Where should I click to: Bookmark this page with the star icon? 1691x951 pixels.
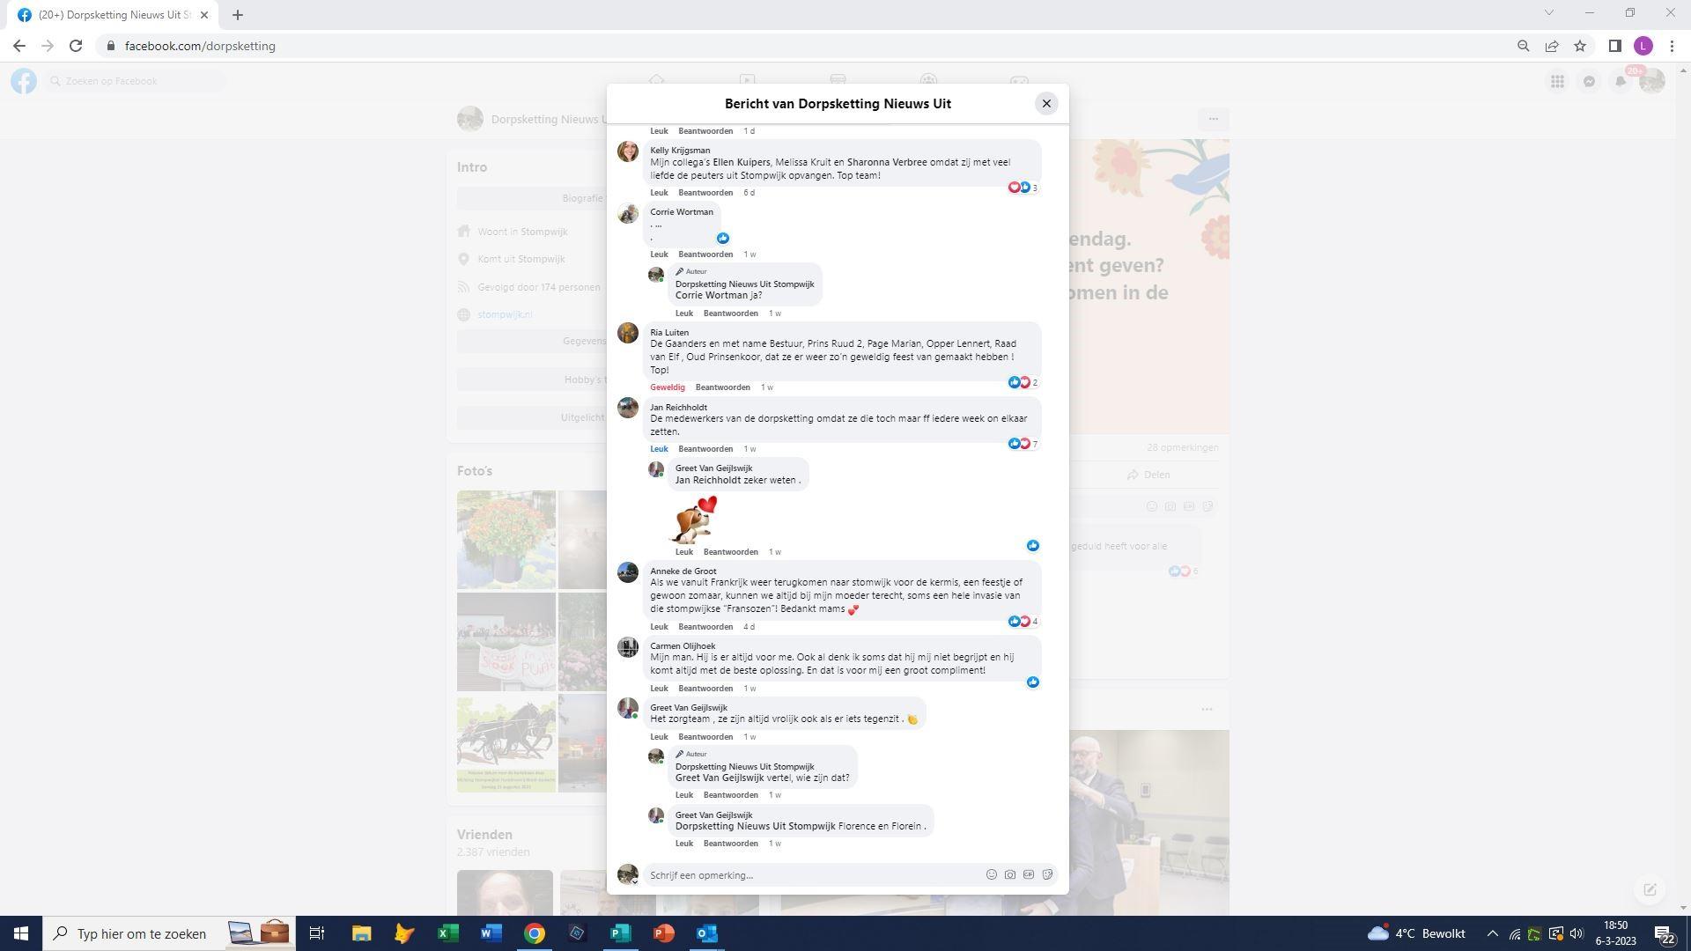[x=1580, y=46]
